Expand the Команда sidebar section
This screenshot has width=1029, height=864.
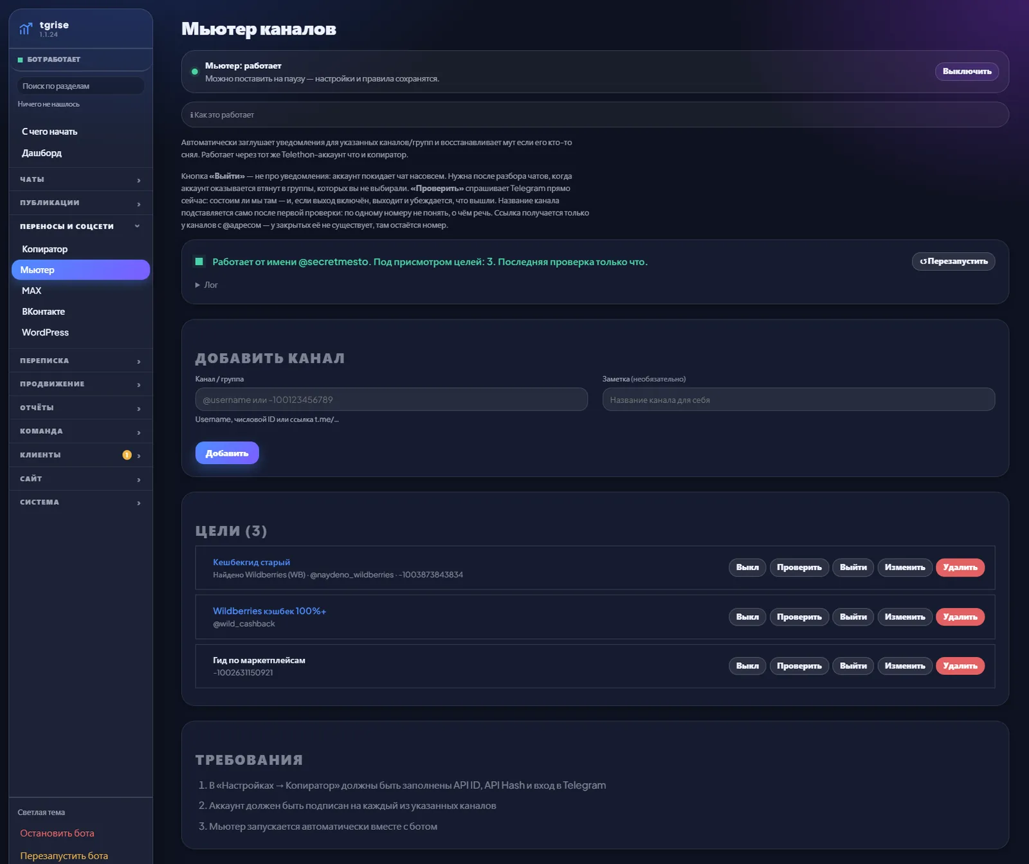pyautogui.click(x=80, y=431)
